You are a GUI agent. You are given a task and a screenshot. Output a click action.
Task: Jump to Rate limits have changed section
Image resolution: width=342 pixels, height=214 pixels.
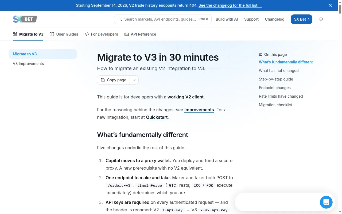[281, 96]
